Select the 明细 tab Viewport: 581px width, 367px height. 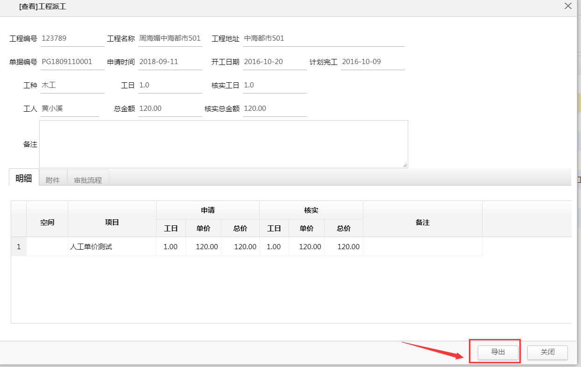tap(24, 178)
